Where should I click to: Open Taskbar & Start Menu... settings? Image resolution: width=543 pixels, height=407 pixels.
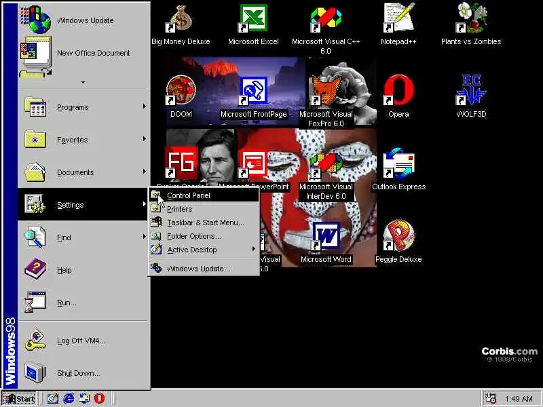[204, 222]
